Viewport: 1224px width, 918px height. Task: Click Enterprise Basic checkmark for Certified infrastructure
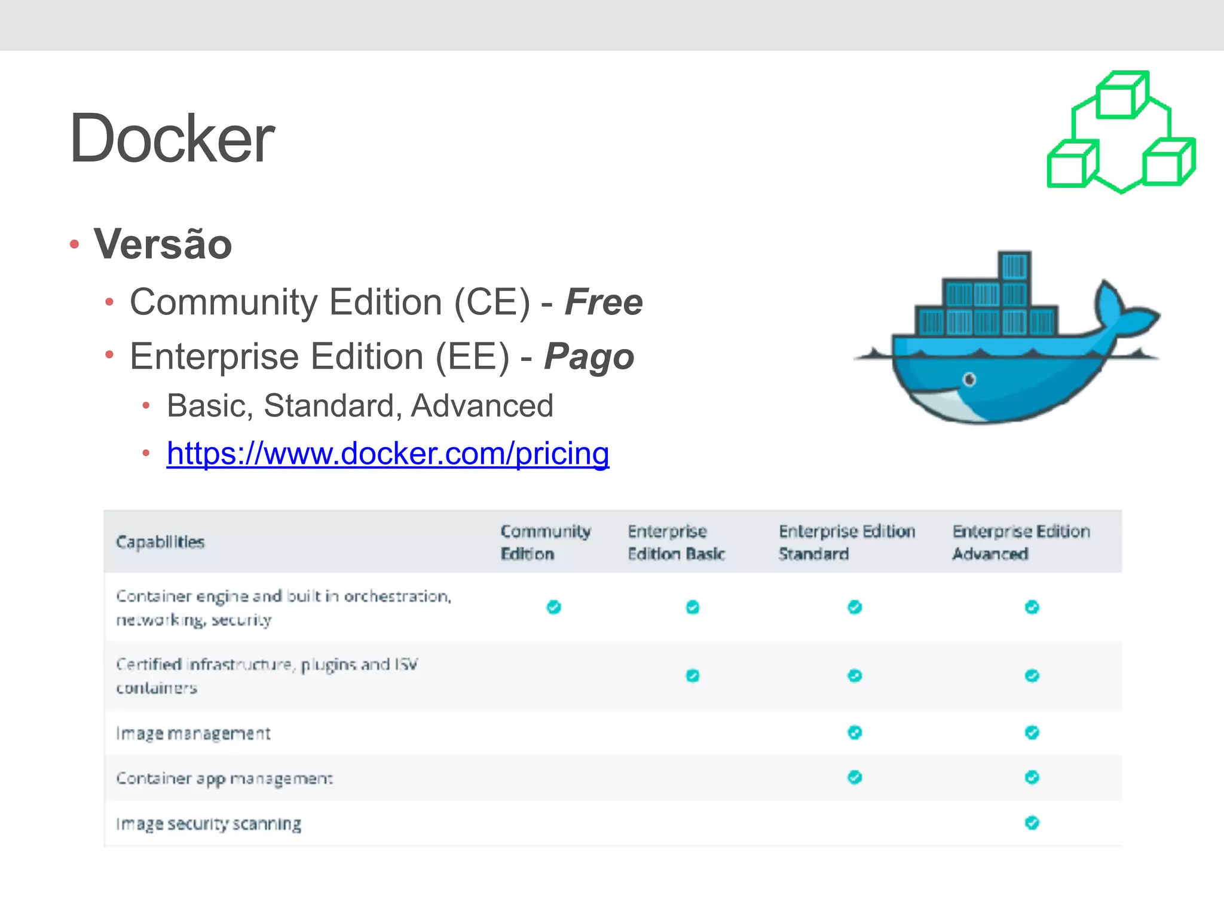pyautogui.click(x=693, y=676)
